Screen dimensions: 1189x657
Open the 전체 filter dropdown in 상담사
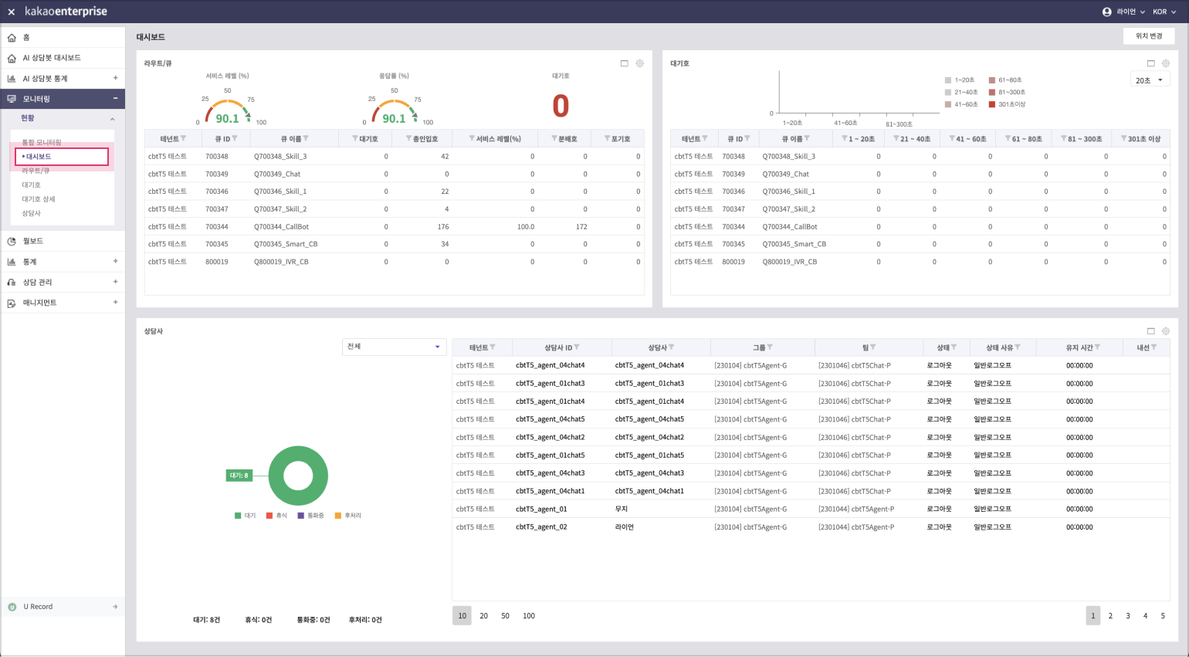pos(394,347)
